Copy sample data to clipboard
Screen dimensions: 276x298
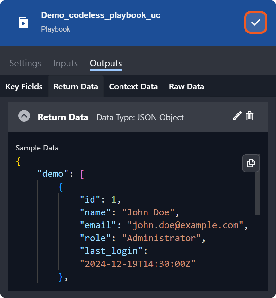point(251,163)
